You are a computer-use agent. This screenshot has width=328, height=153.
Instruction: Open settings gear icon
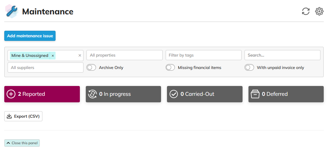(x=319, y=11)
